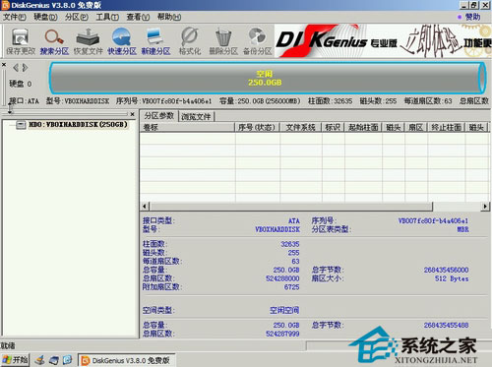This screenshot has width=492, height=367.
Task: Open the Tools (工具) menu
Action: pyautogui.click(x=107, y=17)
